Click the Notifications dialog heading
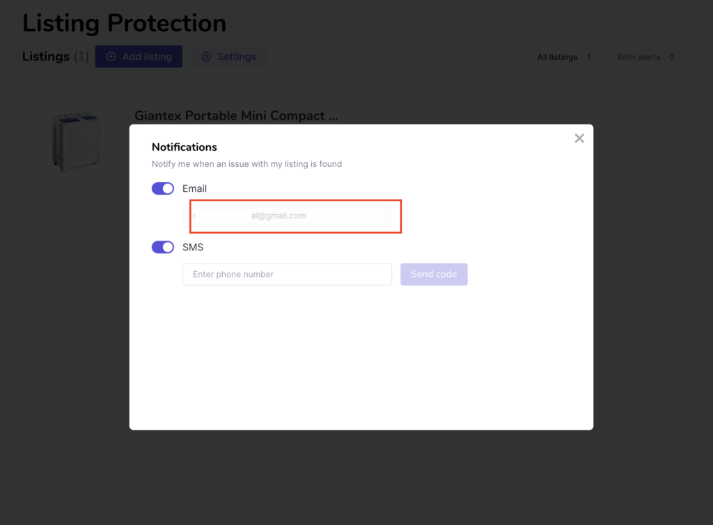 185,147
